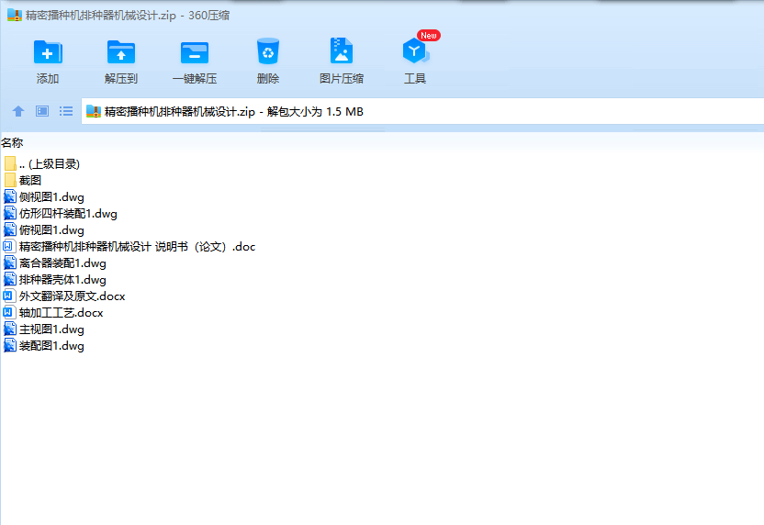Screen dimensions: 764x525
Task: Click the 侧视图1.dwg file icon
Action: tap(10, 196)
